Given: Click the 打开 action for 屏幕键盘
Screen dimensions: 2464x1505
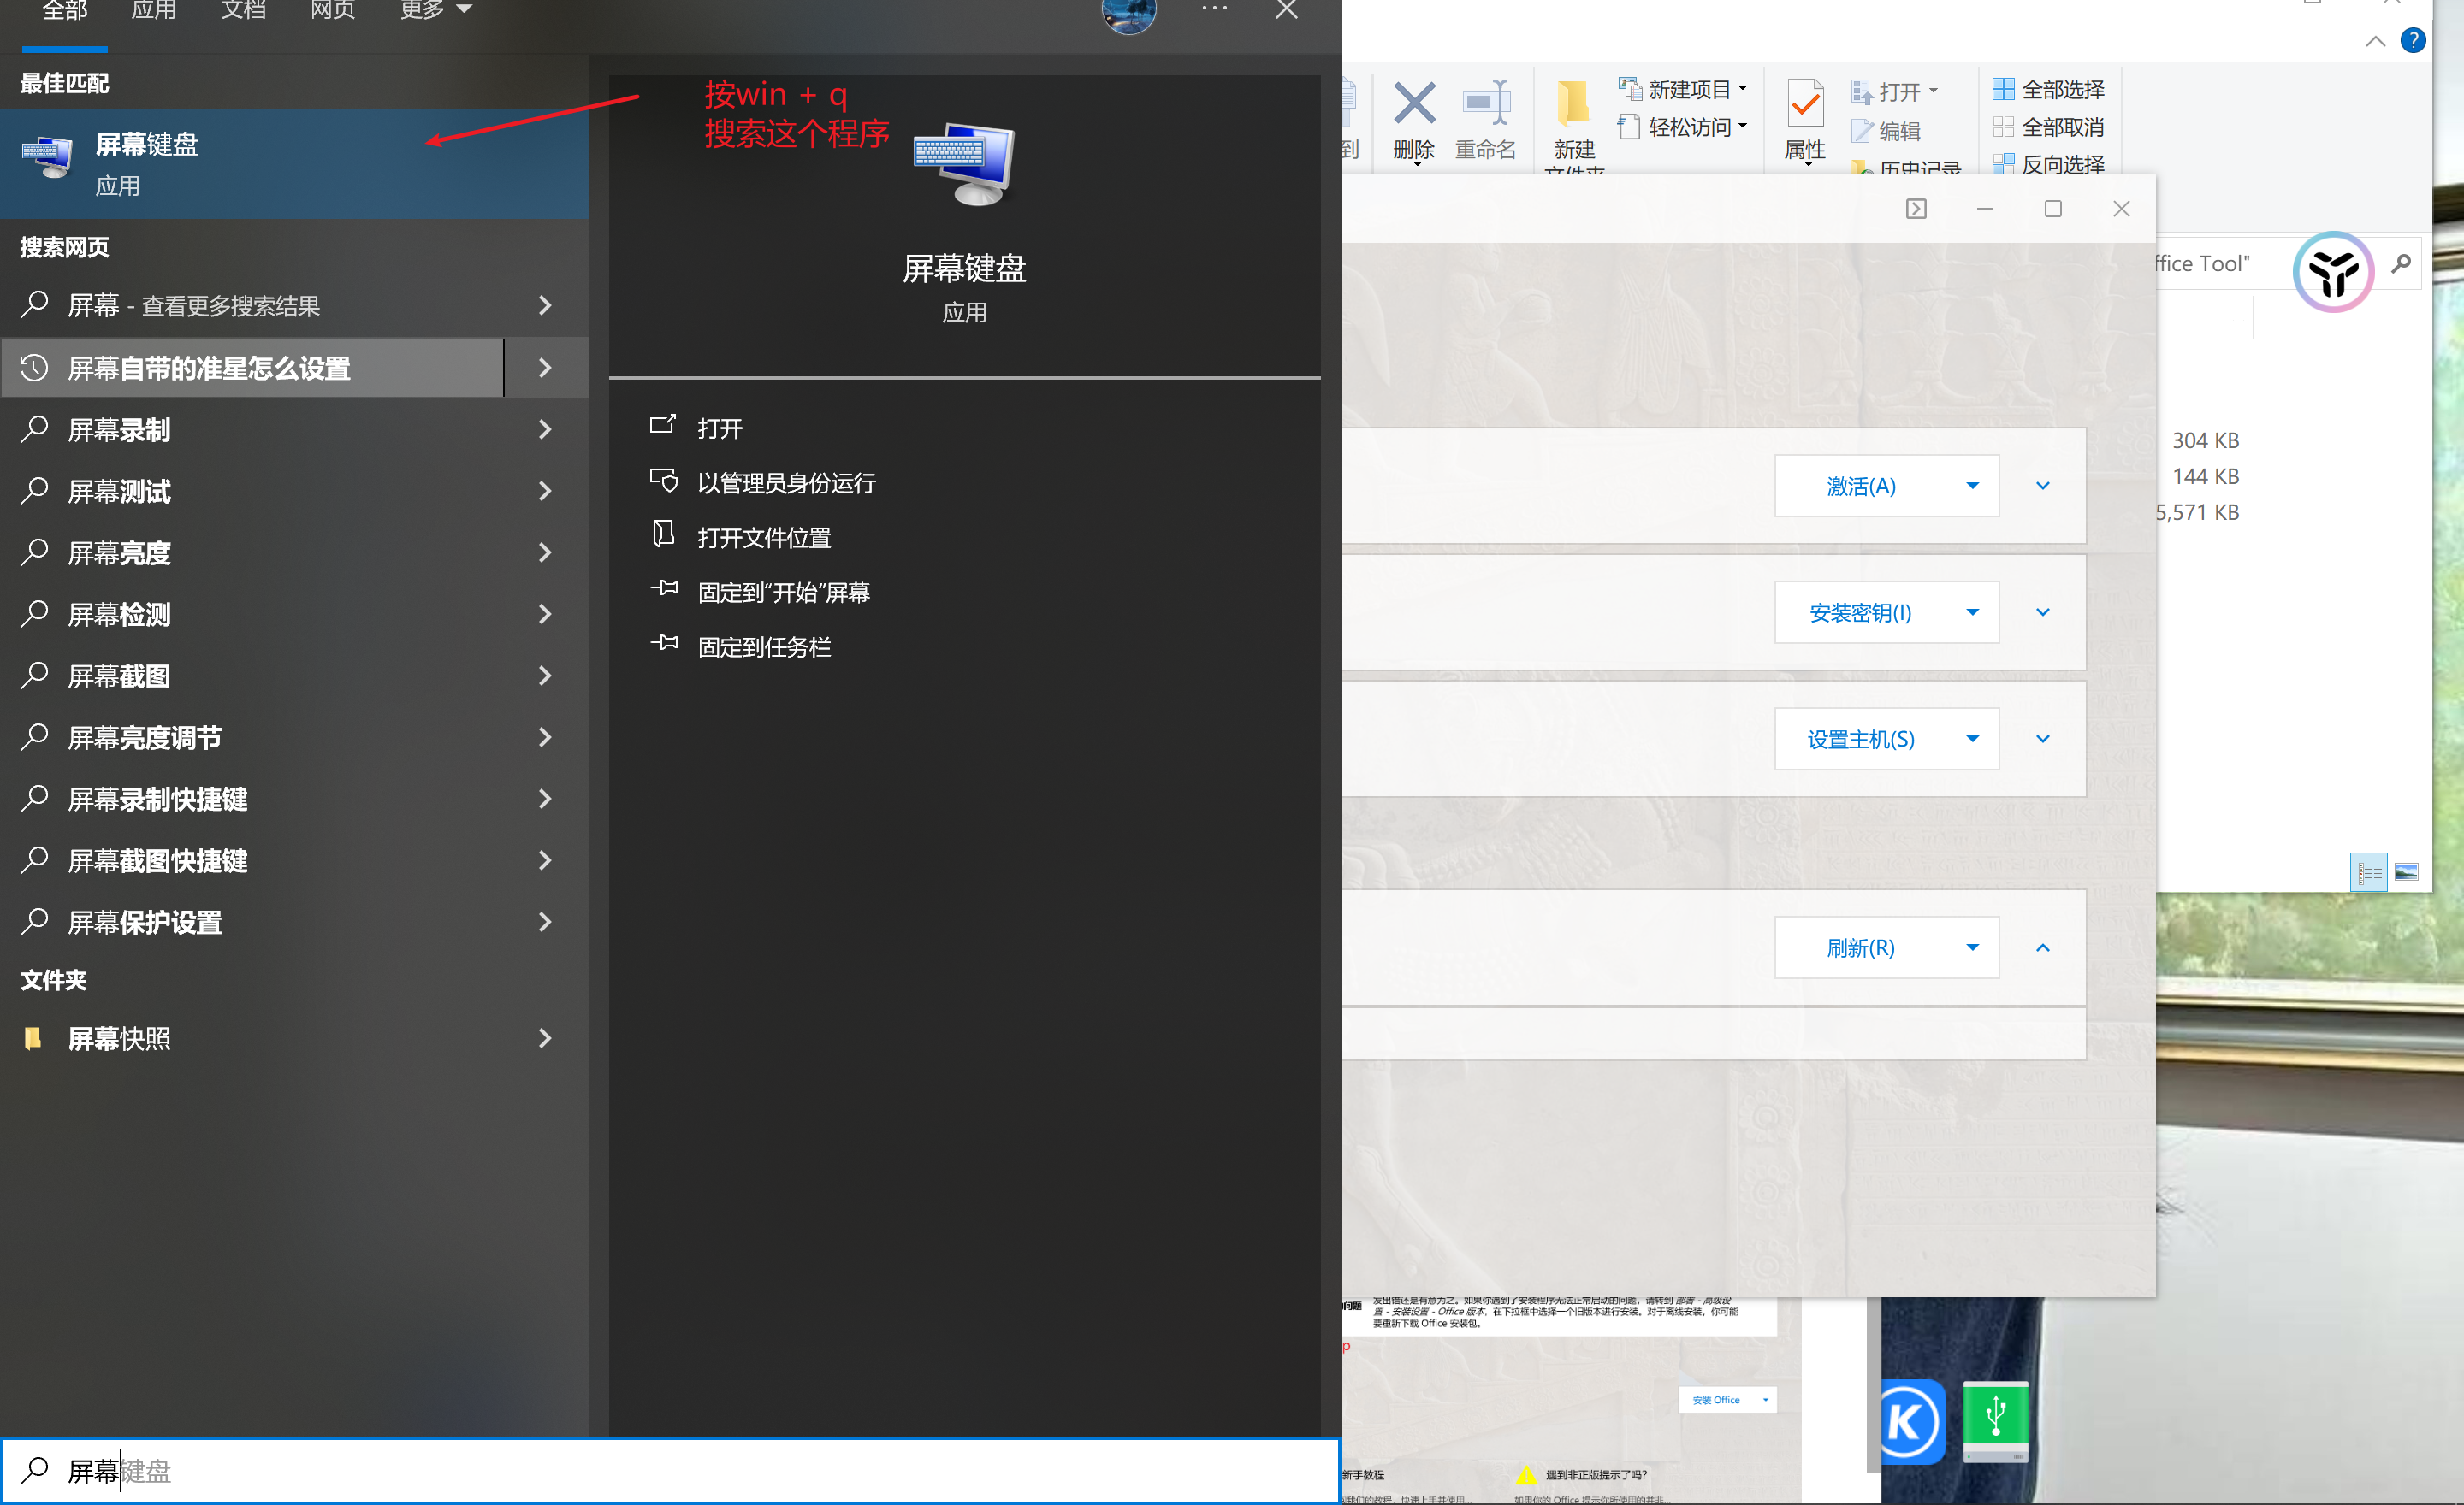Looking at the screenshot, I should pyautogui.click(x=719, y=428).
